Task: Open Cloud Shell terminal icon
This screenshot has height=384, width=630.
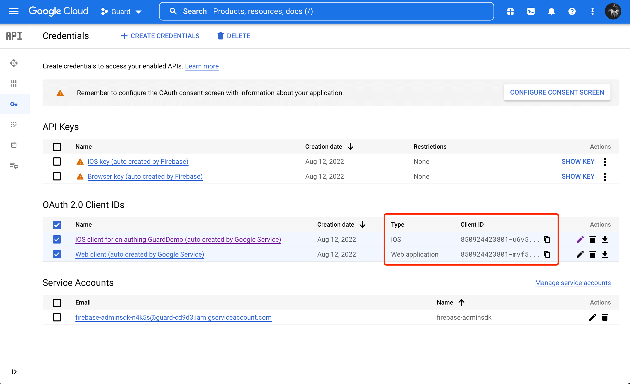Action: (531, 11)
